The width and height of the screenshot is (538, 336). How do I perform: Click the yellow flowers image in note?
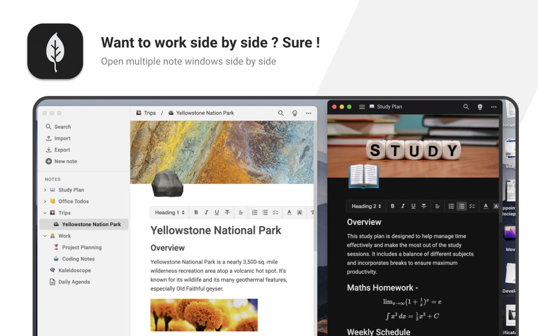point(204,315)
